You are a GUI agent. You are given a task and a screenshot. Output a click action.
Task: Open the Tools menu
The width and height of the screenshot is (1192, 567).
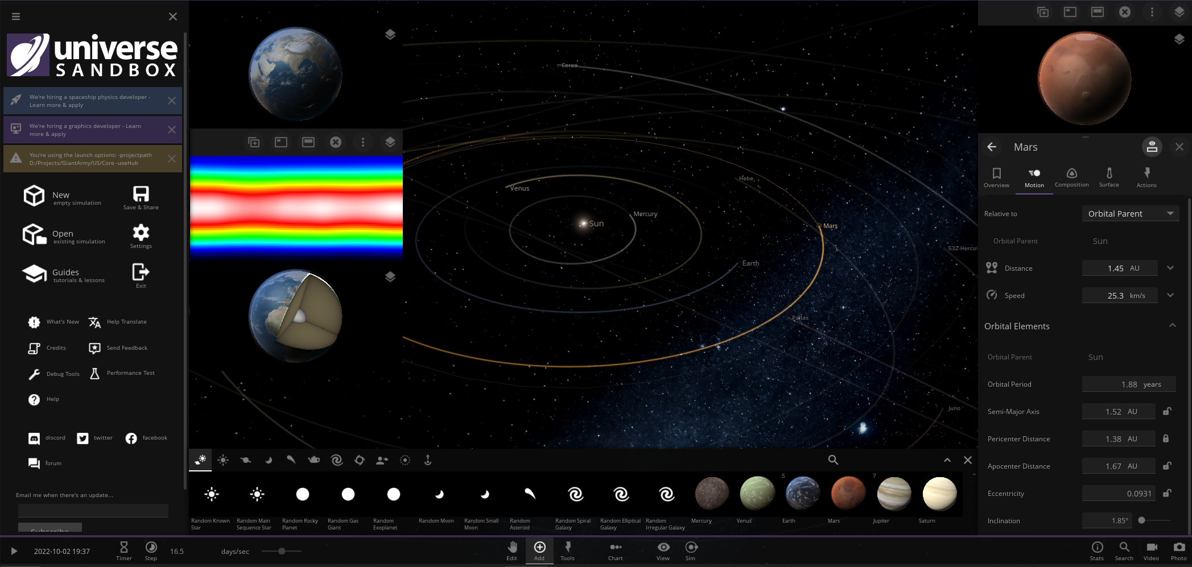(567, 551)
